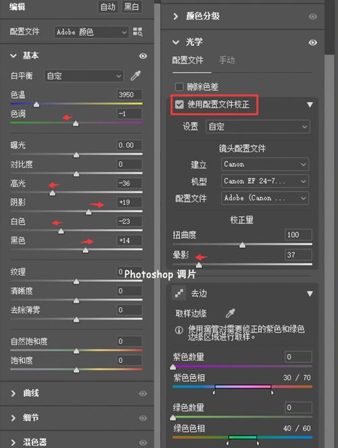Toggle visibility of 基本 panel edits
This screenshot has width=338, height=448.
point(143,55)
